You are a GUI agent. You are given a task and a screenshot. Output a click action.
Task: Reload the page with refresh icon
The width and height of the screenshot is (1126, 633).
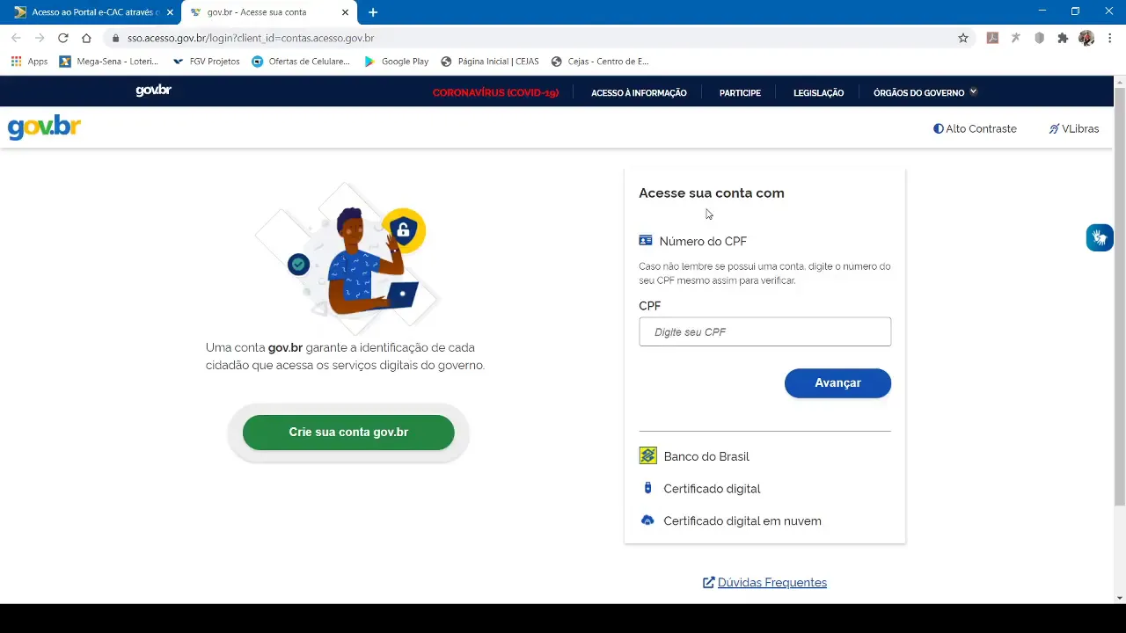63,38
